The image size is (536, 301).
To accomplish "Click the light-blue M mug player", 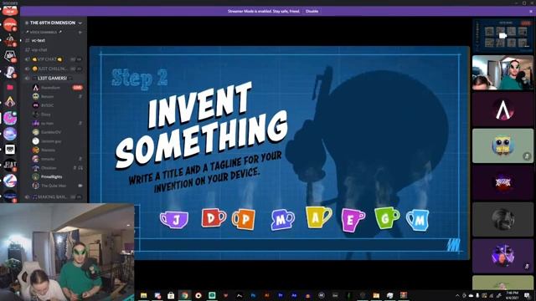I will pyautogui.click(x=417, y=220).
